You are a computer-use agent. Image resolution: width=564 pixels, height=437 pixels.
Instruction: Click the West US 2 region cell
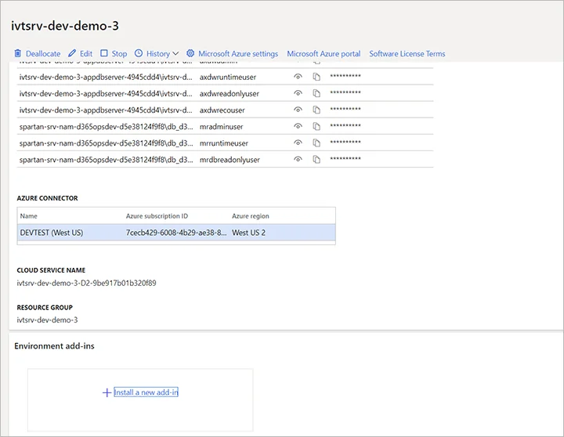[x=248, y=233]
